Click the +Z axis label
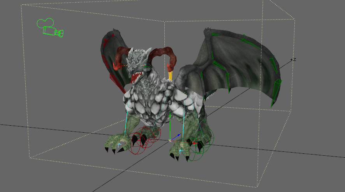Image resolution: width=345 pixels, height=192 pixels. pos(293,60)
